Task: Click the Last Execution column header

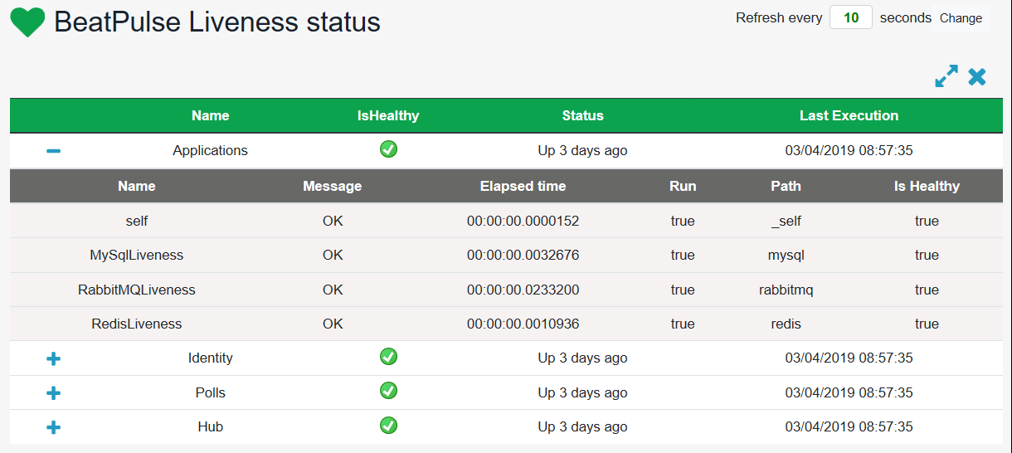Action: (849, 115)
